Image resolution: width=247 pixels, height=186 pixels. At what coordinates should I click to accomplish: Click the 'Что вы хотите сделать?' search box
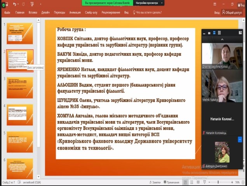(147, 12)
